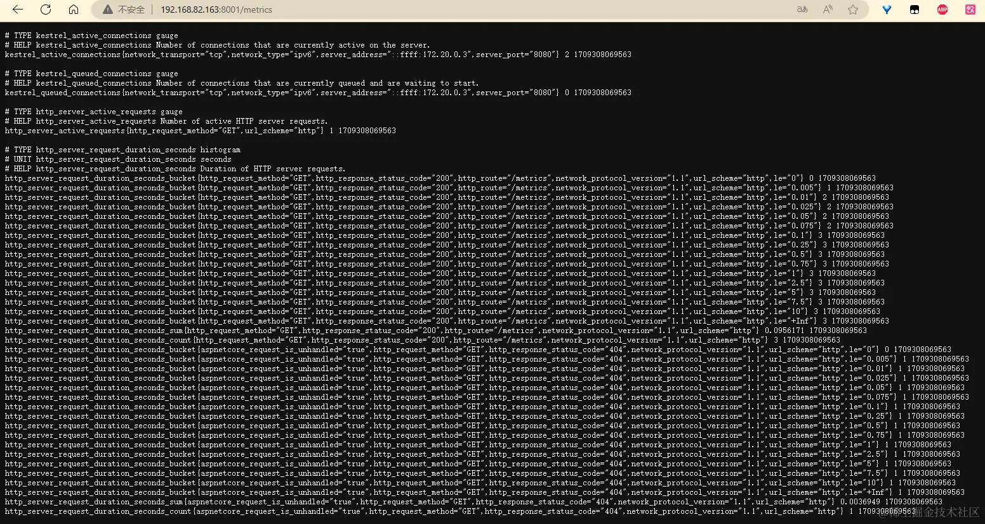The image size is (985, 524).
Task: Open the blue bird extension icon
Action: coord(887,10)
